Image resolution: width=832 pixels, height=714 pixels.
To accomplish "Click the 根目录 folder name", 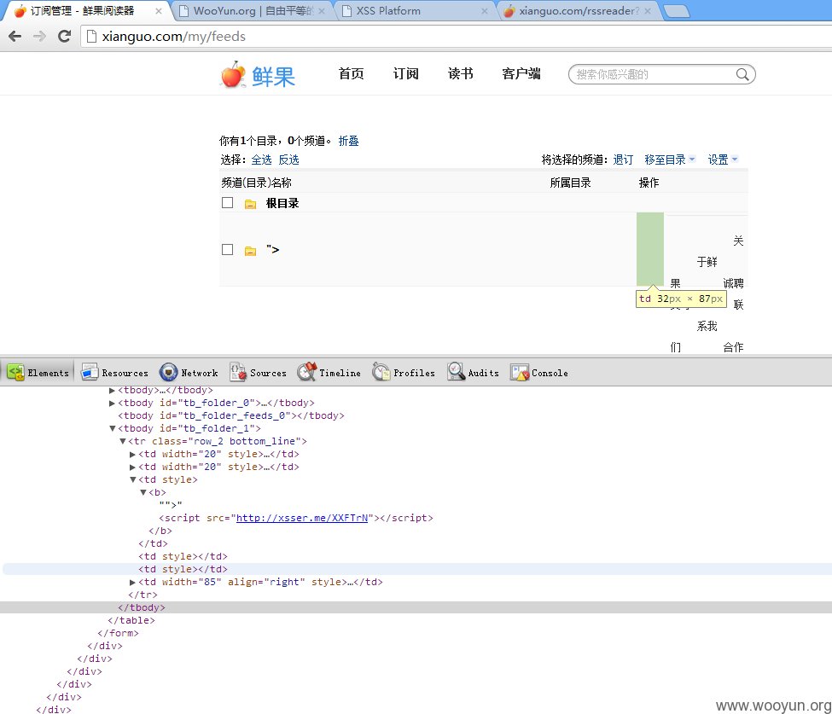I will (x=282, y=203).
